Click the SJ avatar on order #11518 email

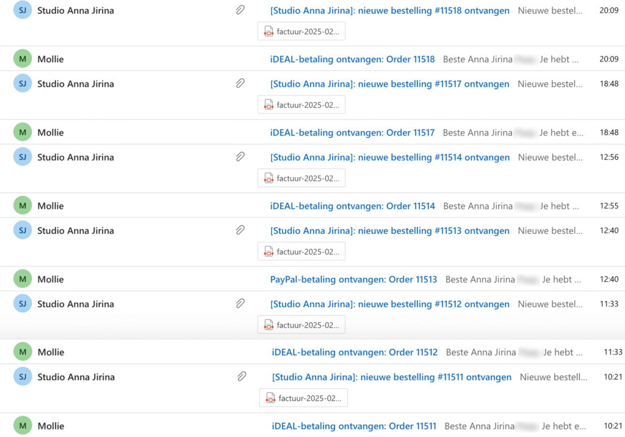pyautogui.click(x=22, y=10)
